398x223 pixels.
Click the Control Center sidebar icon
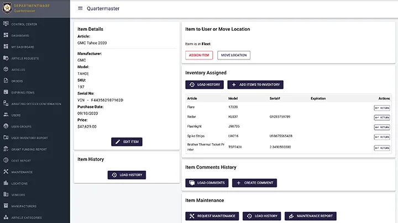tap(6, 24)
